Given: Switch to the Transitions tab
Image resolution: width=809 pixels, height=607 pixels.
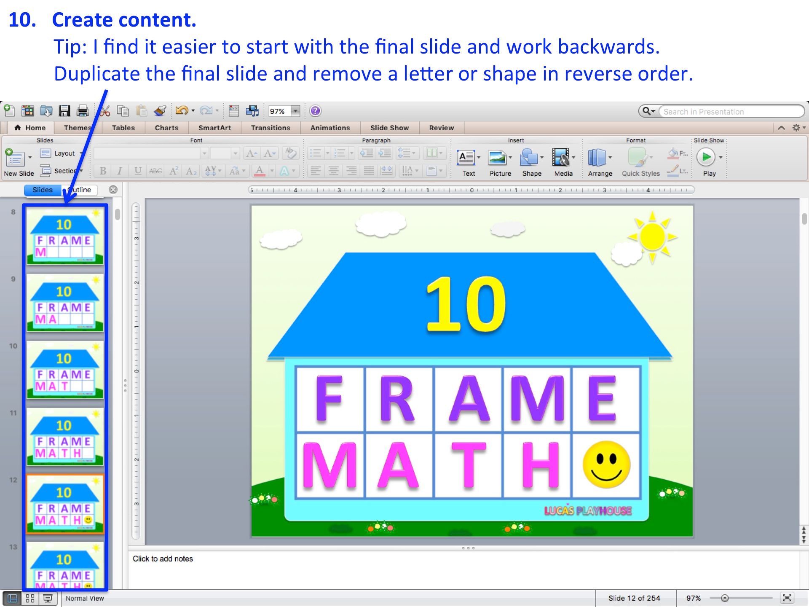Looking at the screenshot, I should pos(270,128).
